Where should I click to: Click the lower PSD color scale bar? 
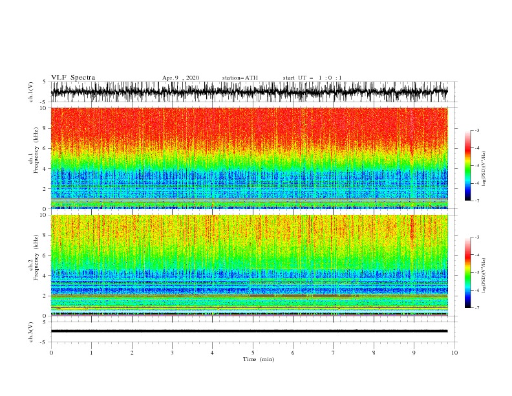(x=467, y=272)
